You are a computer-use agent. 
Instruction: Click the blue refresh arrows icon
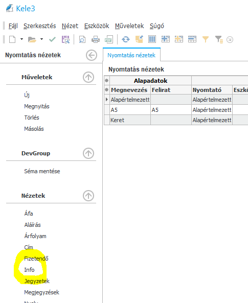click(126, 39)
